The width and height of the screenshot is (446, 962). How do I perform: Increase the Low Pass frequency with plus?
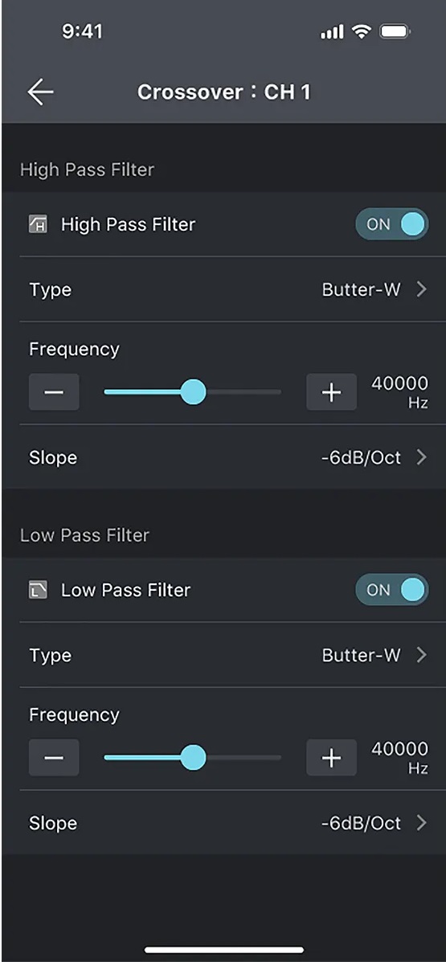tap(331, 757)
